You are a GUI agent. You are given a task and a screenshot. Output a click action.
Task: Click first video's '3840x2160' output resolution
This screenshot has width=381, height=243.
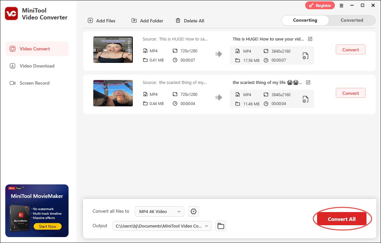[281, 51]
